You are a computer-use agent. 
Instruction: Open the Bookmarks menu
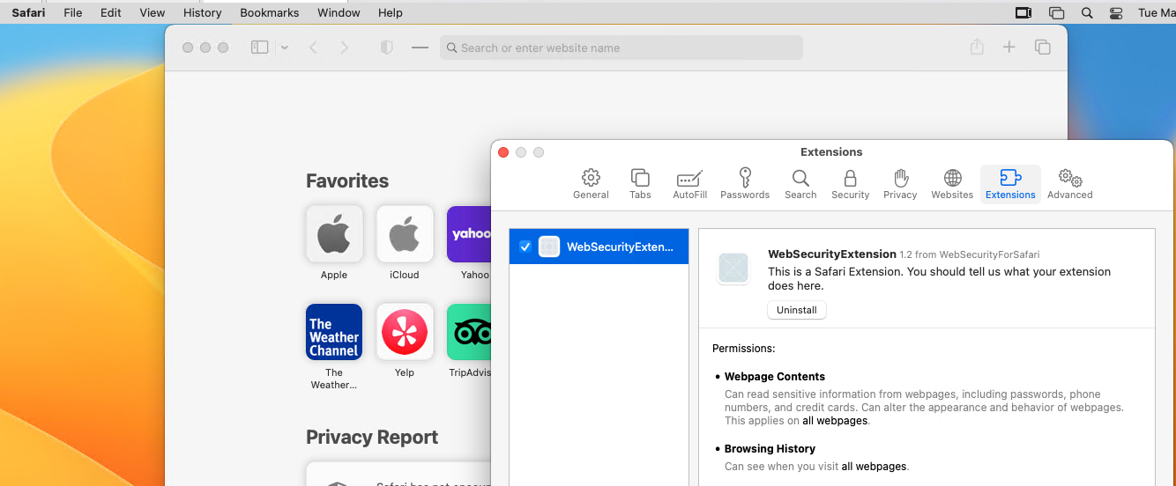coord(270,12)
